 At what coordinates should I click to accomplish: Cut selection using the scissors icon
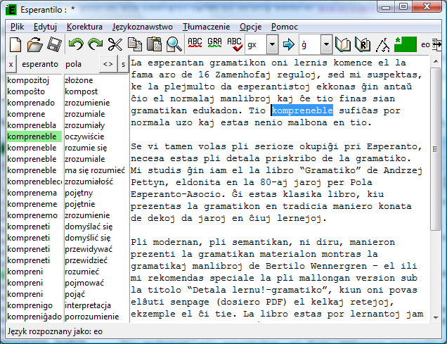click(x=115, y=44)
